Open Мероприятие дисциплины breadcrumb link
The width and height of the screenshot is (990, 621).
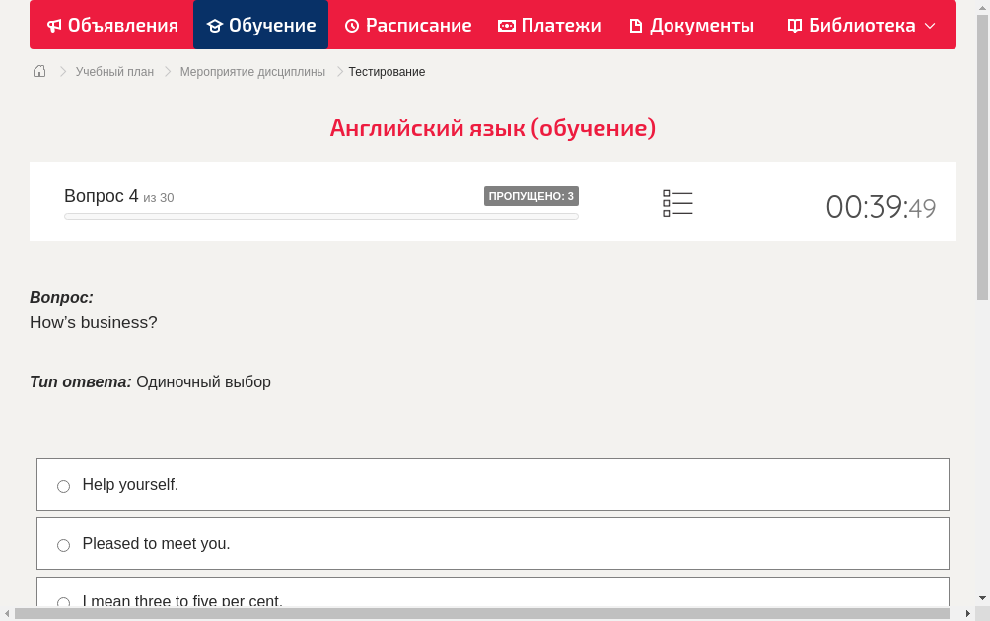(x=252, y=72)
